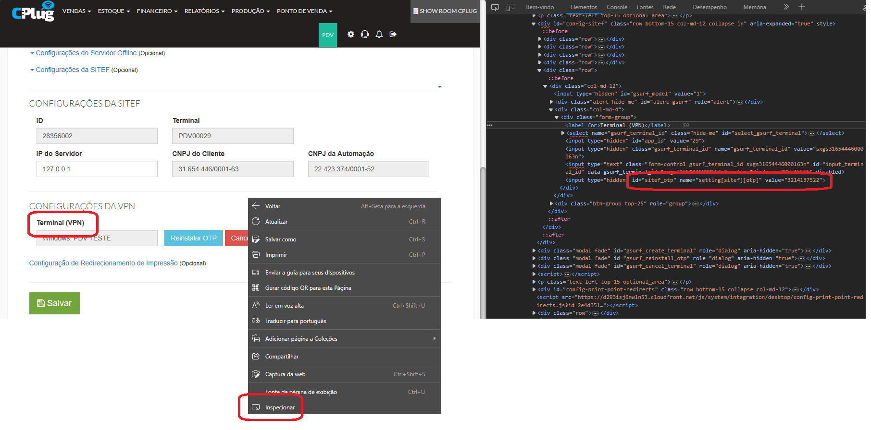Viewport: 871px width, 430px height.
Task: Choose Inspecionar from the context menu
Action: pyautogui.click(x=344, y=407)
